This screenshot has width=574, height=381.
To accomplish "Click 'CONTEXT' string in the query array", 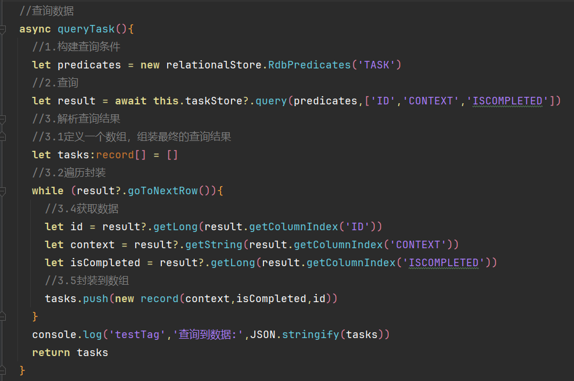I will 431,101.
